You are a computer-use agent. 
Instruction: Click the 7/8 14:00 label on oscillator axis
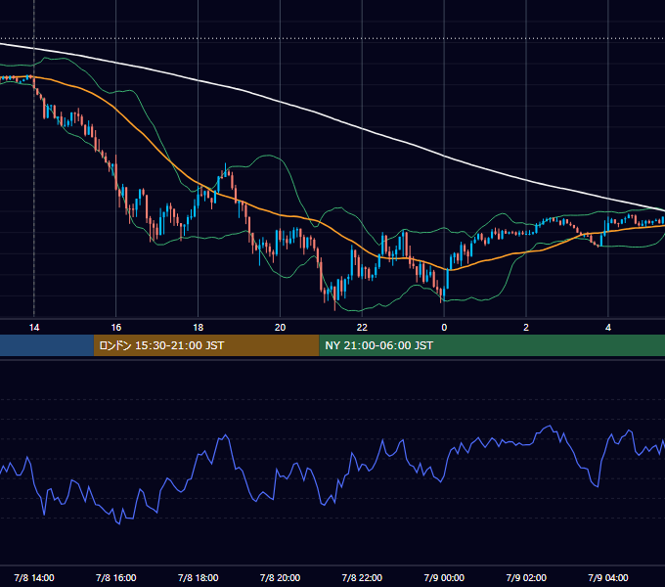pyautogui.click(x=34, y=577)
